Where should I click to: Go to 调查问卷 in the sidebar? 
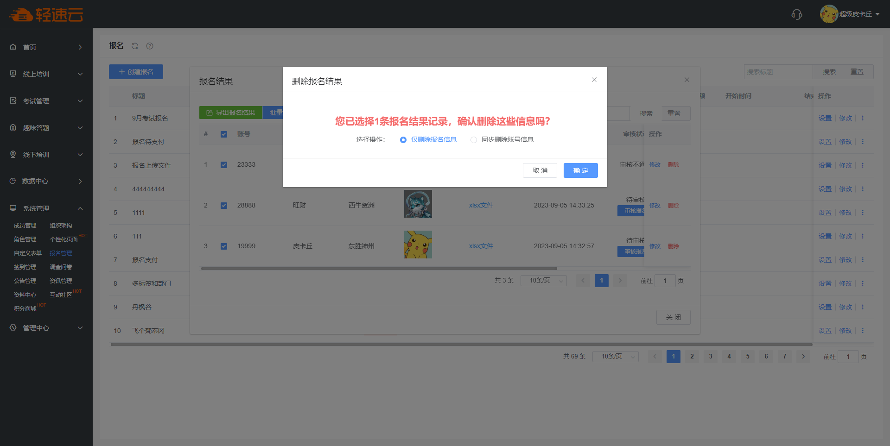point(61,267)
